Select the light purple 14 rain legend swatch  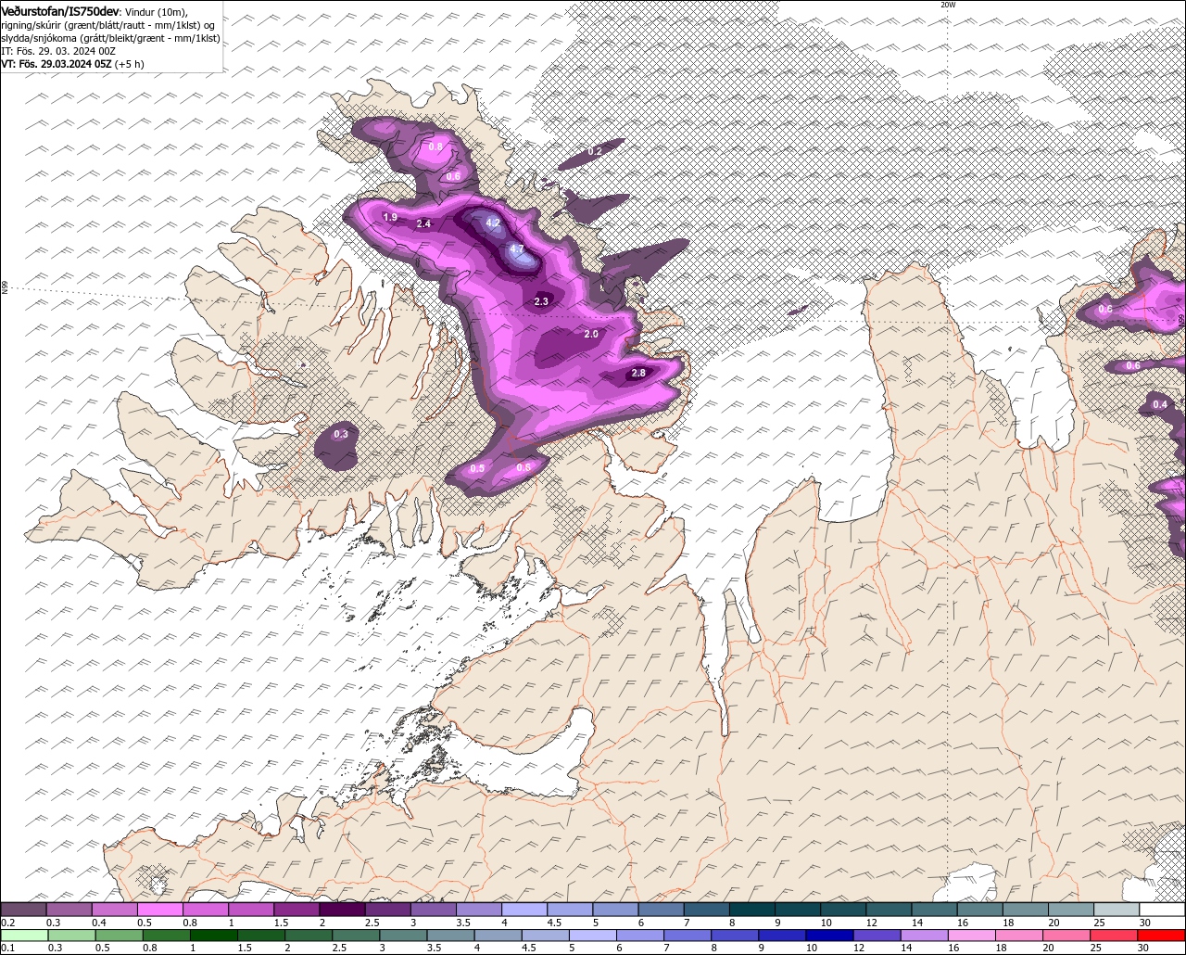(925, 935)
